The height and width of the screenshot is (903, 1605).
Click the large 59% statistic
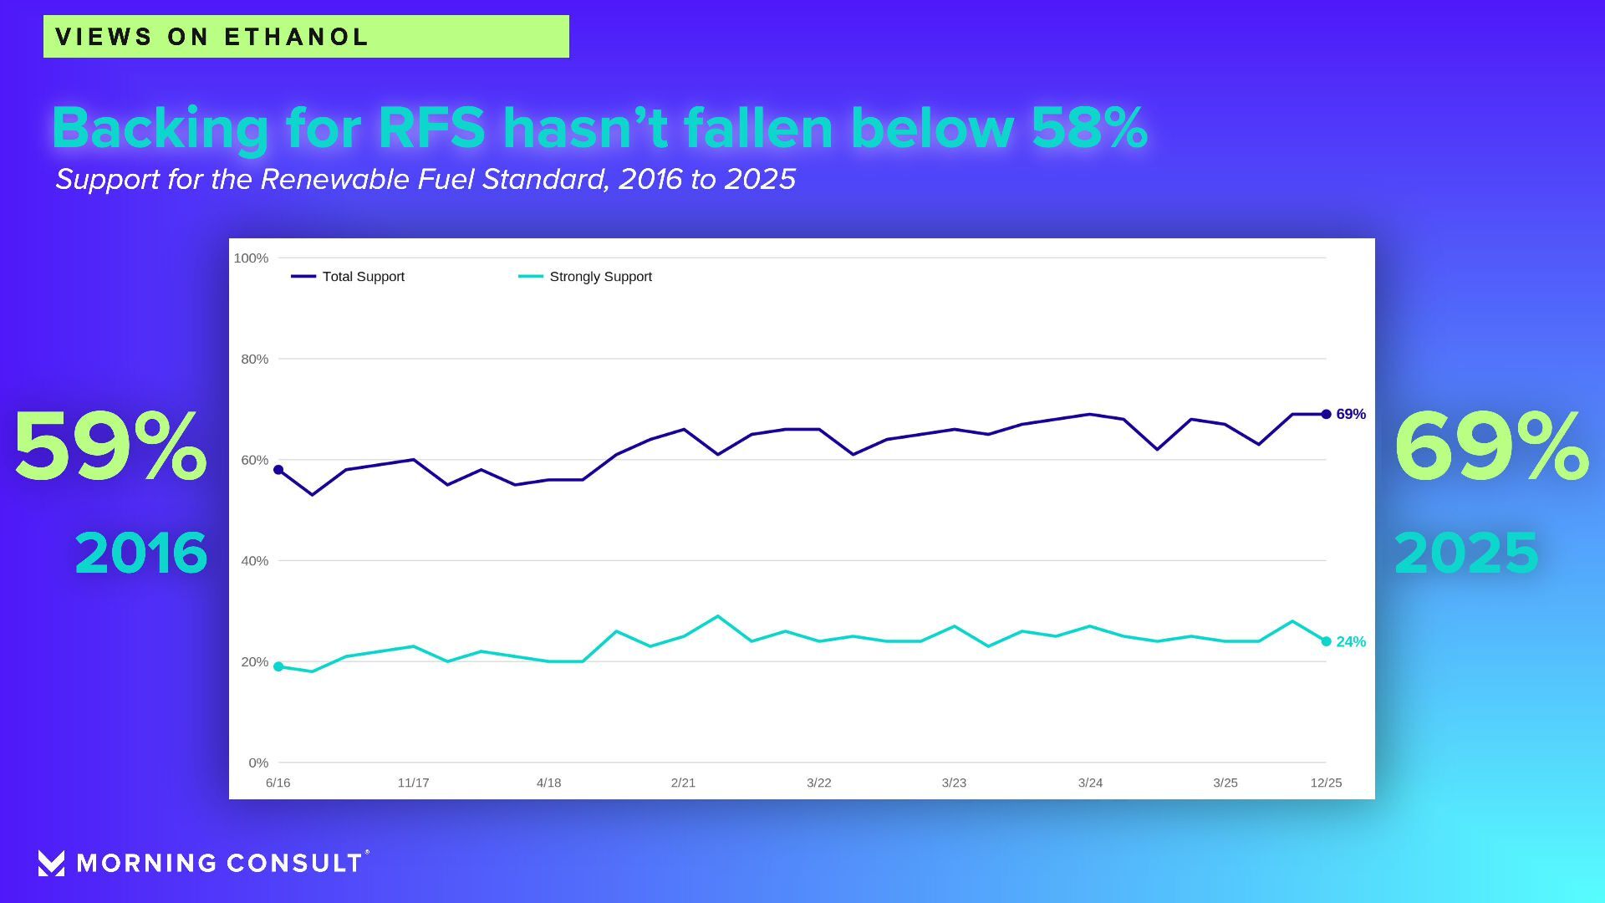110,446
